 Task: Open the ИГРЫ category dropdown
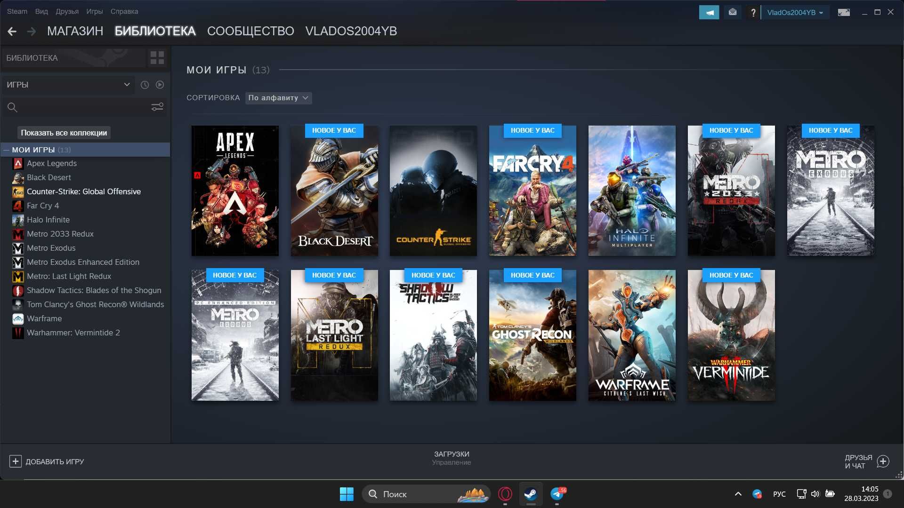[x=68, y=85]
